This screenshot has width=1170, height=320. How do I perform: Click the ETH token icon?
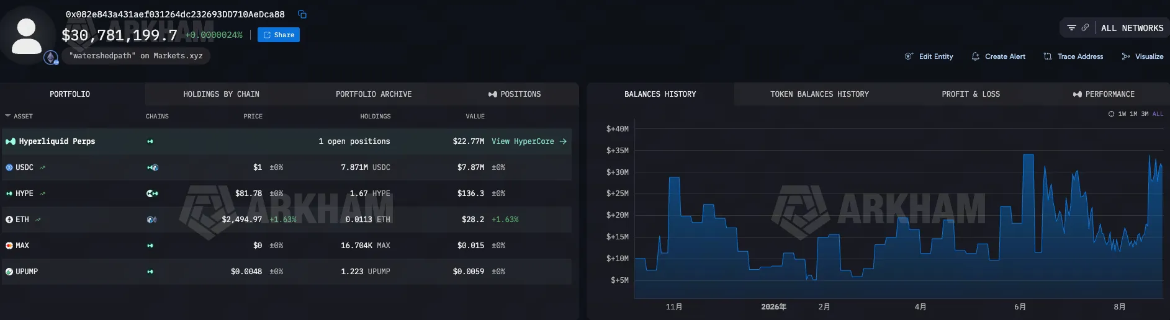9,220
